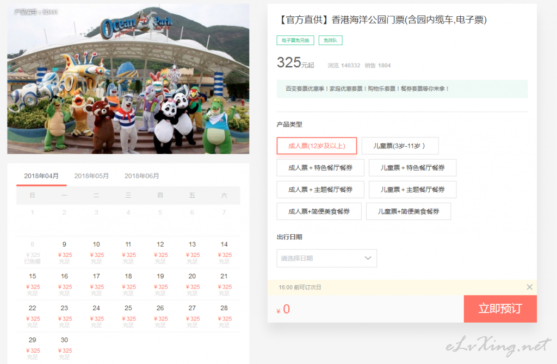Click the 出行日期 section label
The width and height of the screenshot is (557, 364).
(x=289, y=237)
